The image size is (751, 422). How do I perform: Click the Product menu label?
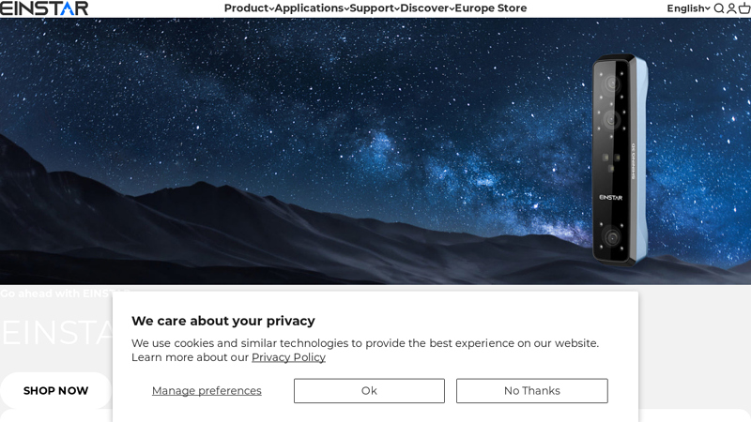(247, 8)
